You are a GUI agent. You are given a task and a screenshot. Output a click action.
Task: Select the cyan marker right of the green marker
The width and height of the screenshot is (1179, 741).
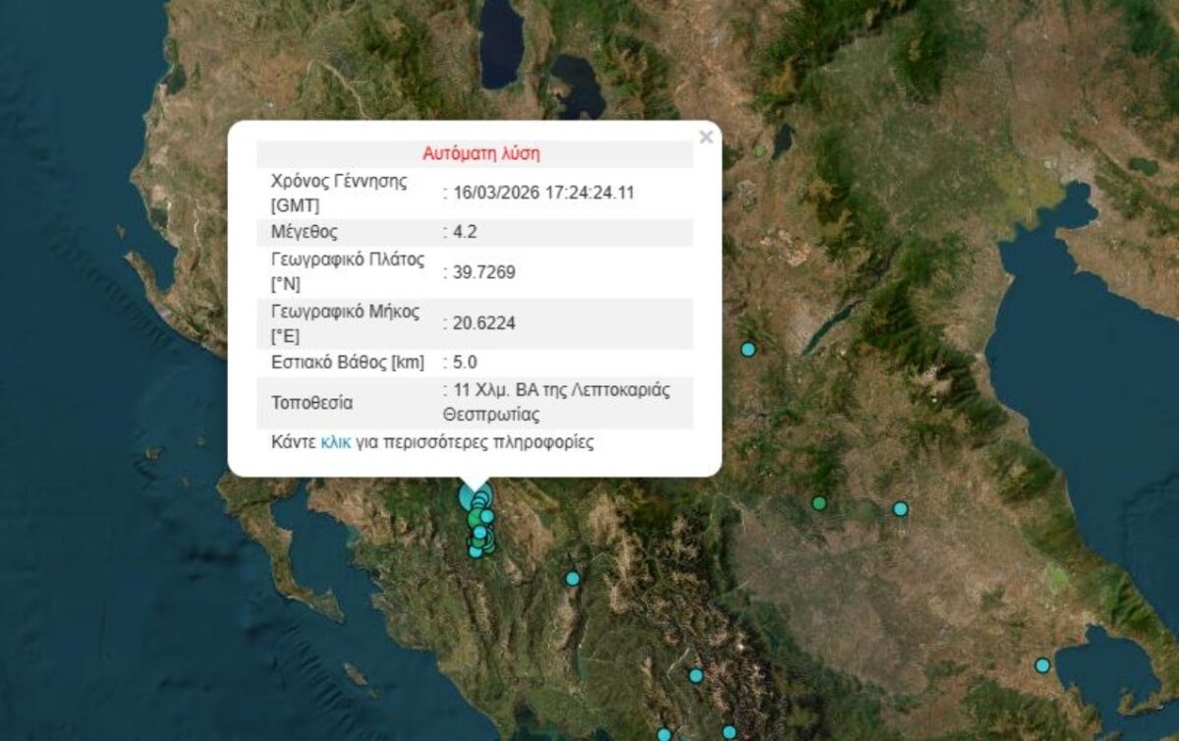(x=900, y=508)
